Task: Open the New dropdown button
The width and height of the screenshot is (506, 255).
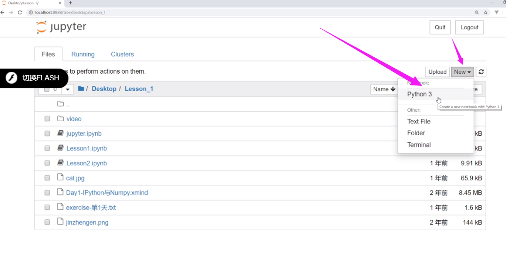Action: point(462,72)
